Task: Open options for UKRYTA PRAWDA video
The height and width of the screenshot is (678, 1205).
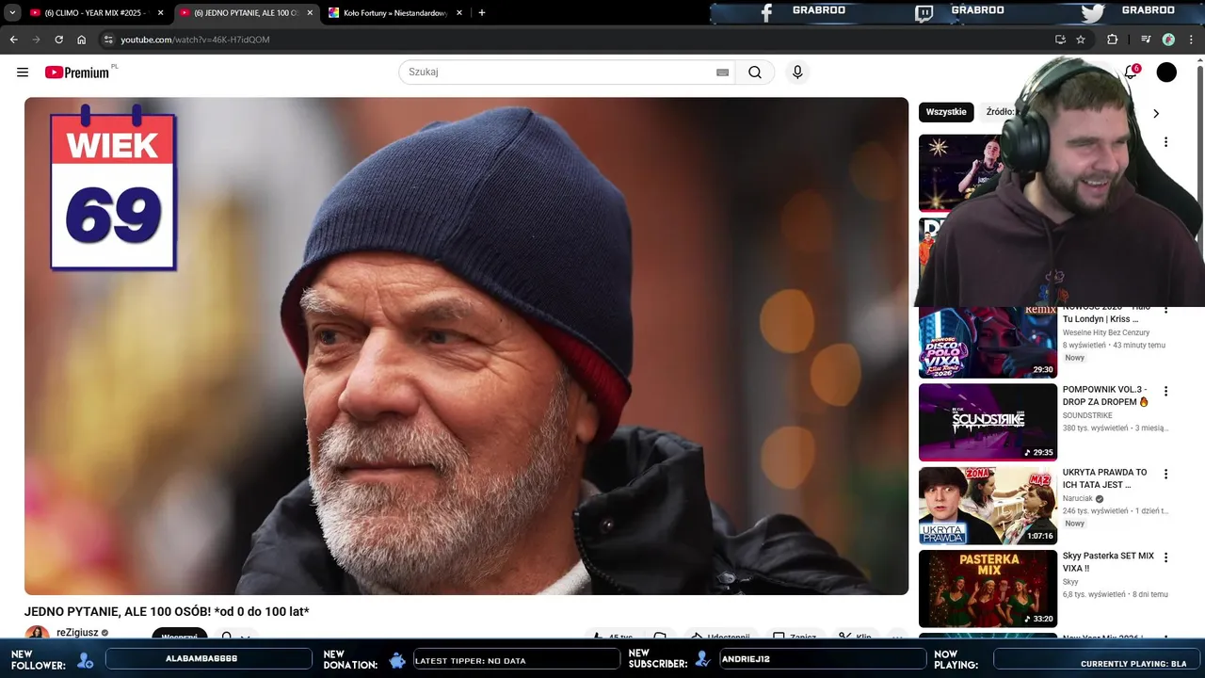Action: (1165, 474)
